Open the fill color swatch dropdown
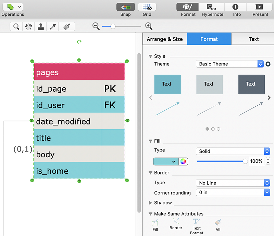Viewport: 274px width, 236px height. pyautogui.click(x=166, y=161)
